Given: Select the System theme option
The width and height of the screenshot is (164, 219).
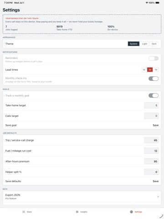Looking at the screenshot, I should coord(133,44).
